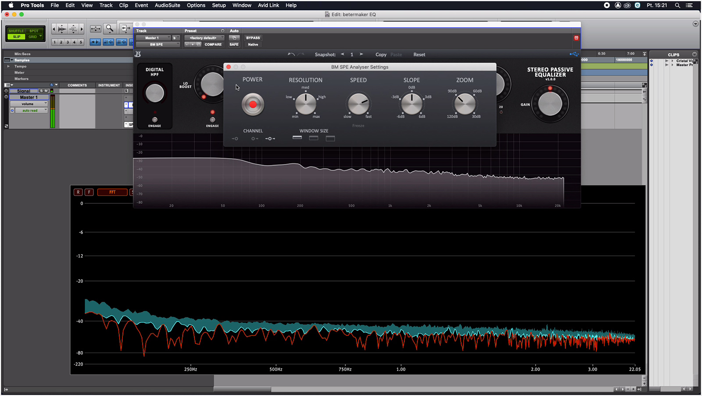Click the MIDI zoom button in toolbar
Screen dimensions: 702x396
coord(73,29)
